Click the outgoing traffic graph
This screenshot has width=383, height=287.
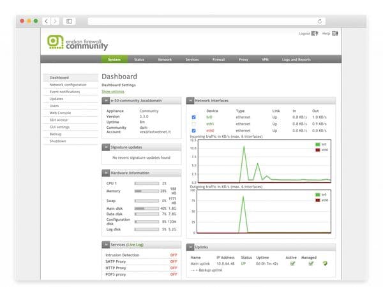coord(264,211)
